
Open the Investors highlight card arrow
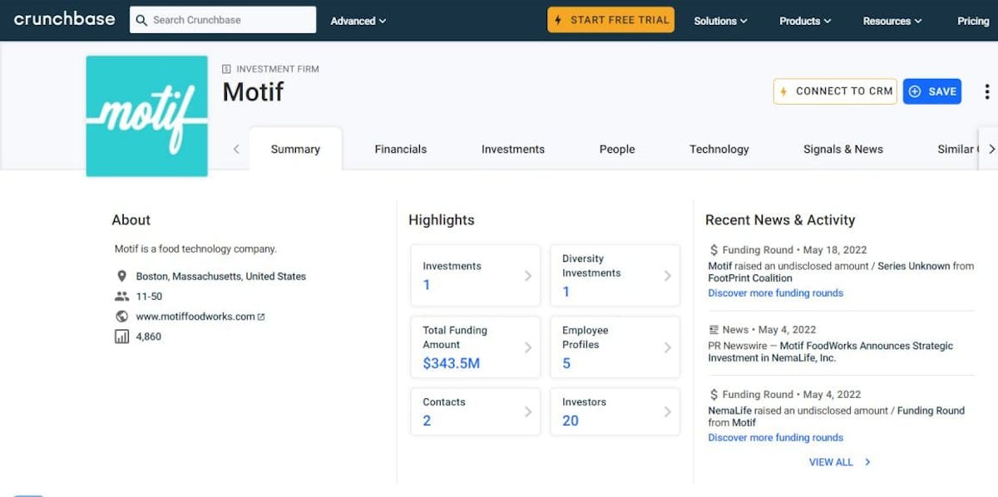667,411
